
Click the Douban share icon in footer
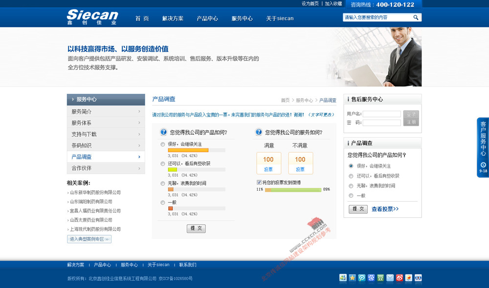(x=380, y=278)
